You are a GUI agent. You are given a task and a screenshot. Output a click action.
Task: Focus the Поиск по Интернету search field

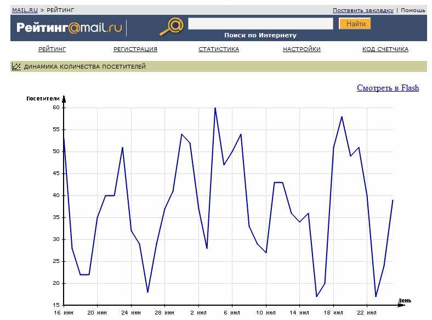[260, 24]
